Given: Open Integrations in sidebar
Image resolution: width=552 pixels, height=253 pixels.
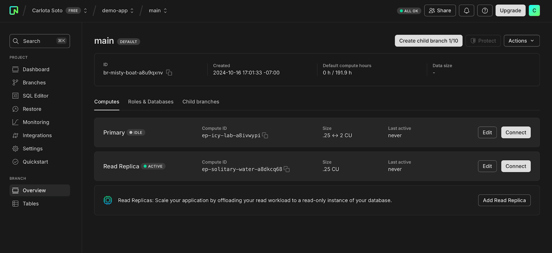Looking at the screenshot, I should 37,135.
